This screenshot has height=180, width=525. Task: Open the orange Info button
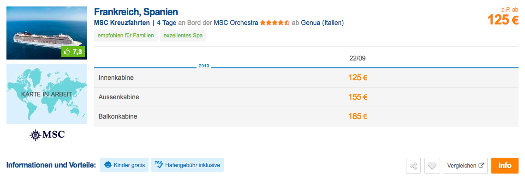pos(505,166)
